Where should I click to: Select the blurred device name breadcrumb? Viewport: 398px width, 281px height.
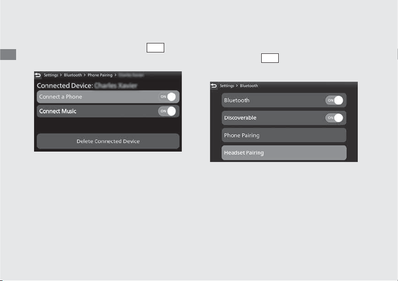pos(131,75)
